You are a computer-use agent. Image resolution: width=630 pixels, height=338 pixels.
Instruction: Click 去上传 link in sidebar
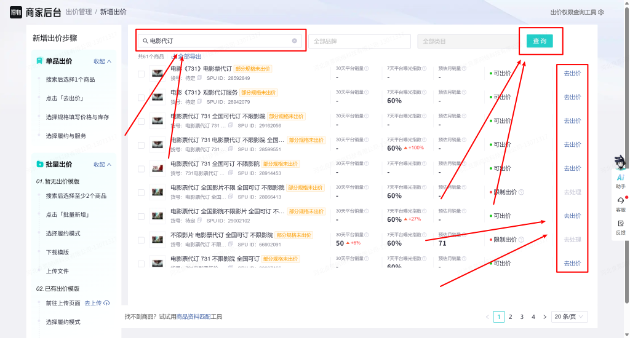(93, 303)
